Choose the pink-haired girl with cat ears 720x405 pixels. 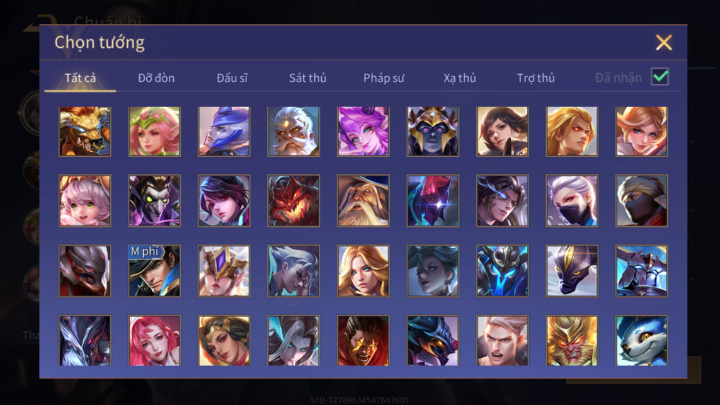85,201
